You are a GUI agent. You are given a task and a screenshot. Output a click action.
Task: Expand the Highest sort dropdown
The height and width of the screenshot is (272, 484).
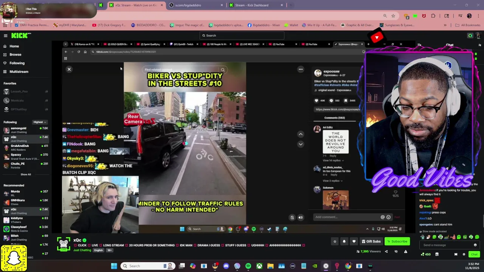click(x=40, y=122)
